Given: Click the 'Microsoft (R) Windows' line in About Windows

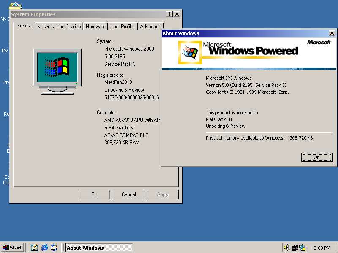Looking at the screenshot, I should tap(229, 78).
